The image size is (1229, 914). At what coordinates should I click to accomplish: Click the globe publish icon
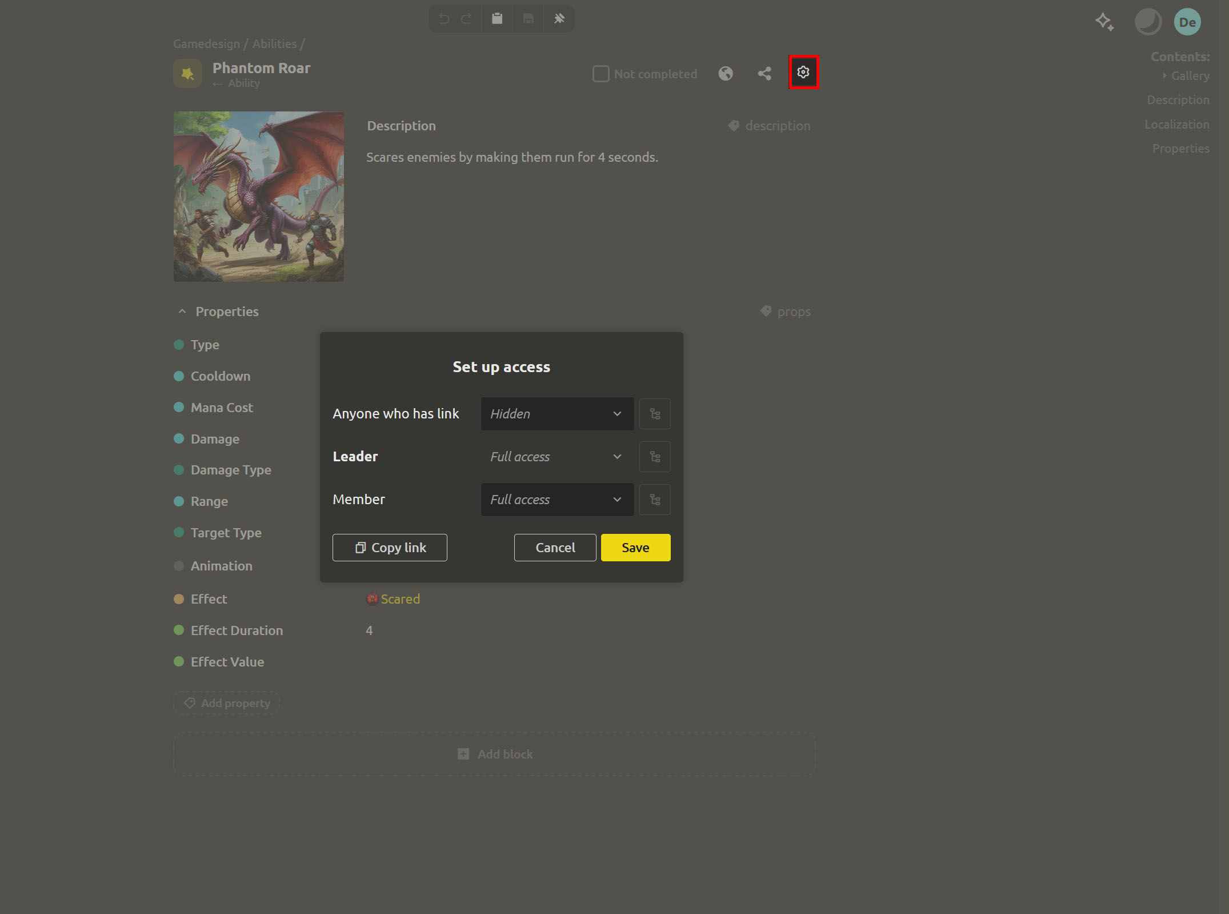(x=726, y=73)
